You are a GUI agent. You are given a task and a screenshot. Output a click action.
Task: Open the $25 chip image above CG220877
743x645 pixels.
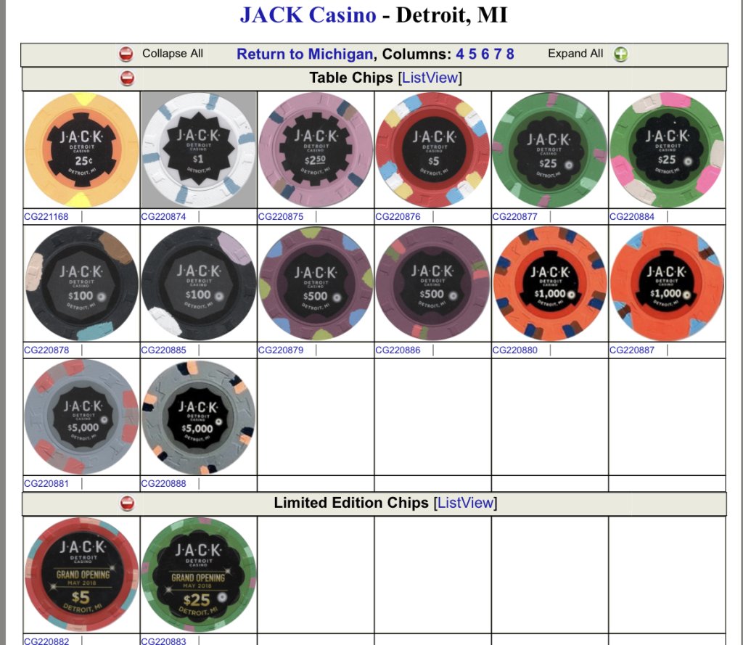pos(550,149)
